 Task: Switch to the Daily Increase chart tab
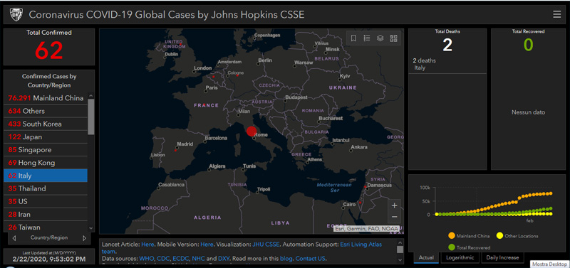(x=503, y=257)
